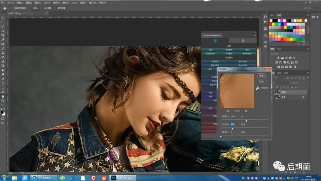Click the OK button in USM dialog

click(261, 76)
